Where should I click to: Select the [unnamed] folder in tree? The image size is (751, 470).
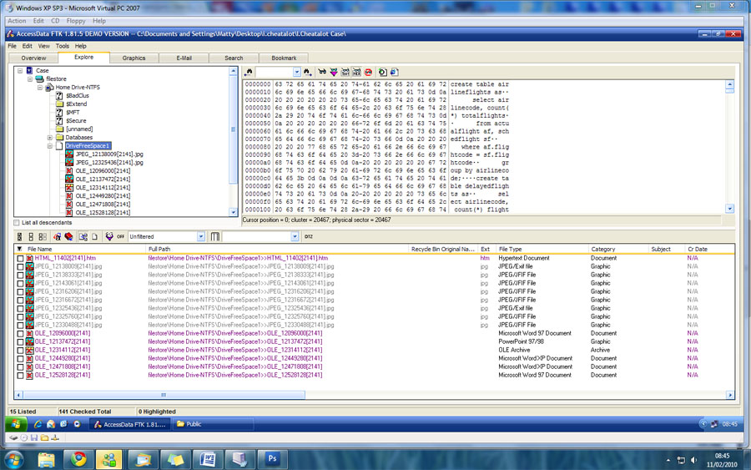click(x=79, y=129)
